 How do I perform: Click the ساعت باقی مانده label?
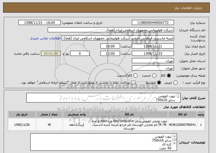pos(27,54)
